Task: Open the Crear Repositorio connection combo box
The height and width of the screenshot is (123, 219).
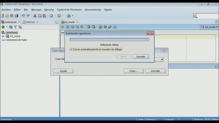Action: coord(162,60)
